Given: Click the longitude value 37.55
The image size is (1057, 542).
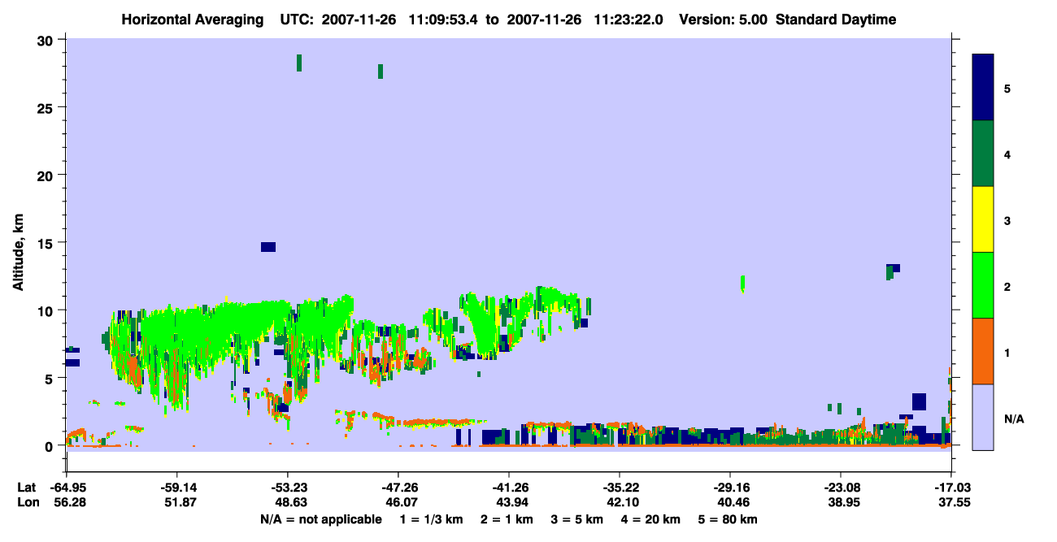Looking at the screenshot, I should pyautogui.click(x=950, y=503).
